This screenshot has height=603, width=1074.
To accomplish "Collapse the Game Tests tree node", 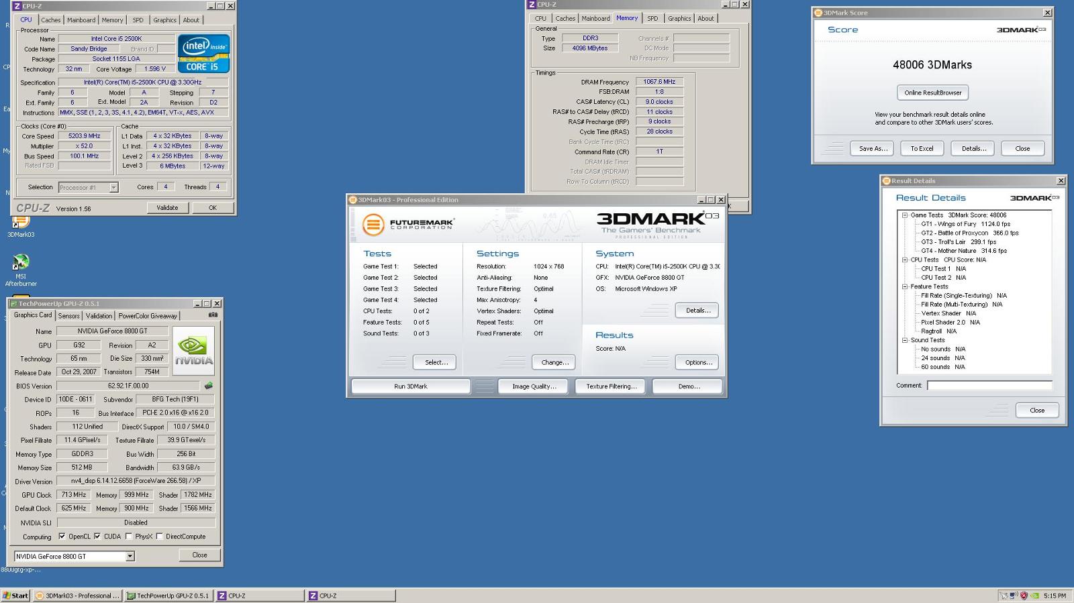I will tap(904, 215).
